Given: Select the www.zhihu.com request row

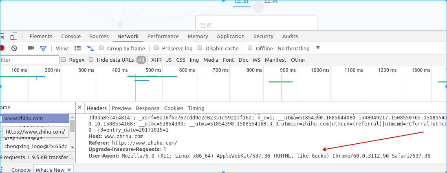Looking at the screenshot, I should (35, 119).
